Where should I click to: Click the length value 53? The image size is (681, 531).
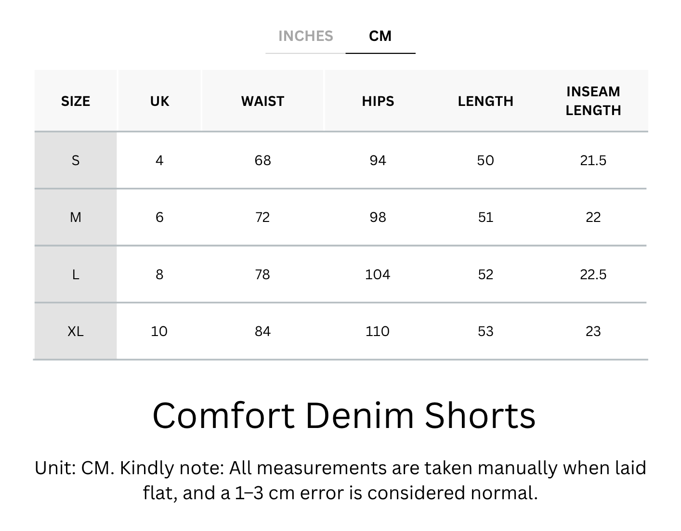[x=485, y=331]
